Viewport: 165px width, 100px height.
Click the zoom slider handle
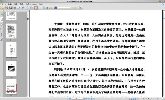157,99
